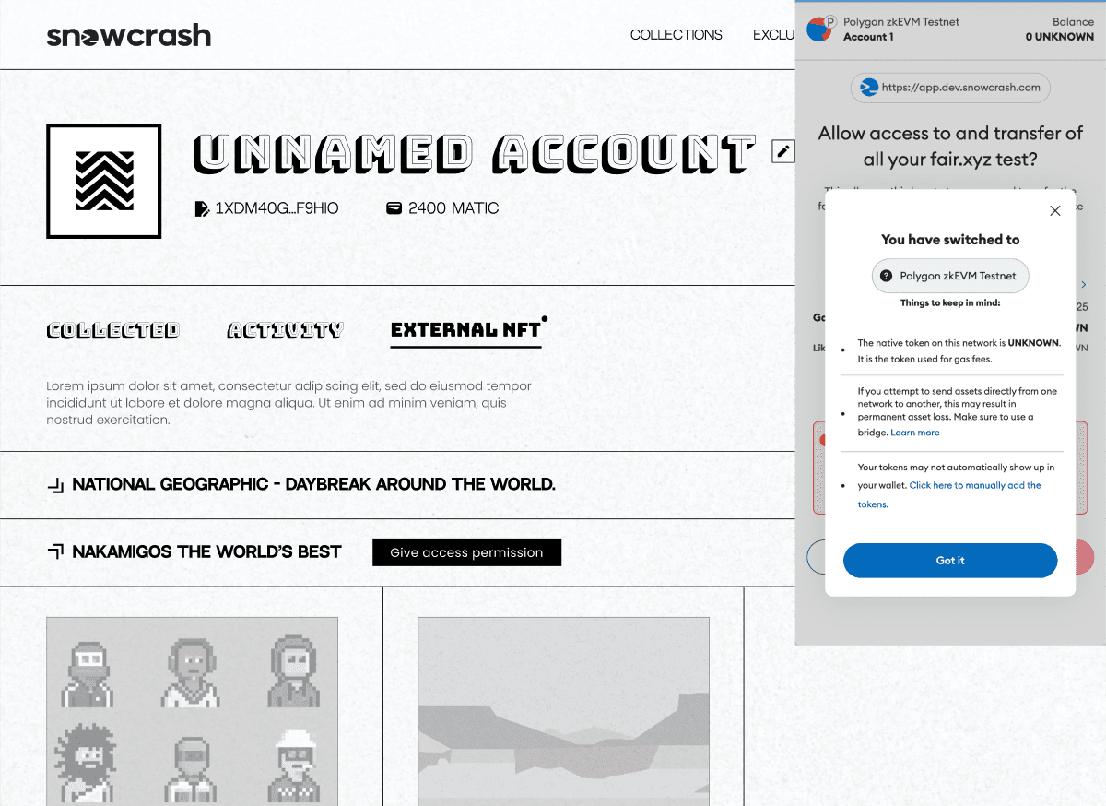Click the Polygon network avatar icon in wallet

(x=819, y=29)
